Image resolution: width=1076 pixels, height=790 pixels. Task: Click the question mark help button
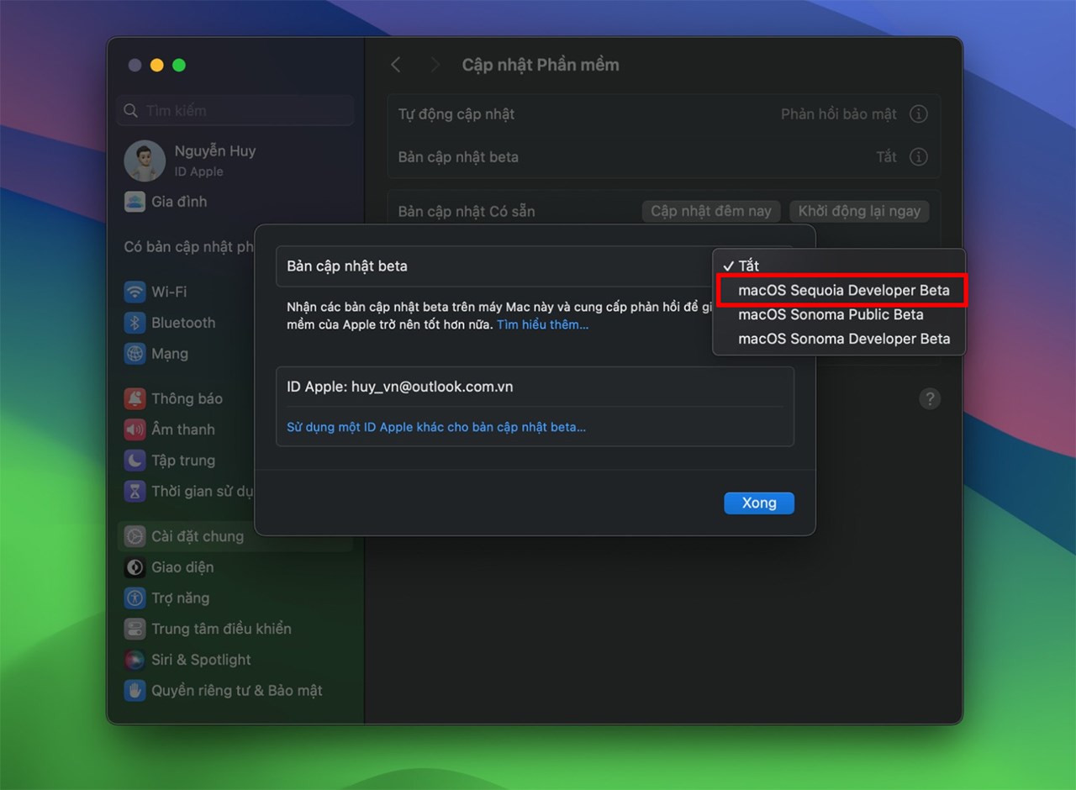click(x=929, y=398)
